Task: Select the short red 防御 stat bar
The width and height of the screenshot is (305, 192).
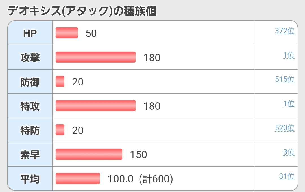Action: click(60, 81)
